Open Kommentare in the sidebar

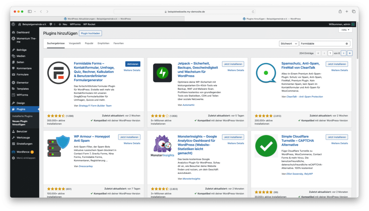pyautogui.click(x=24, y=68)
